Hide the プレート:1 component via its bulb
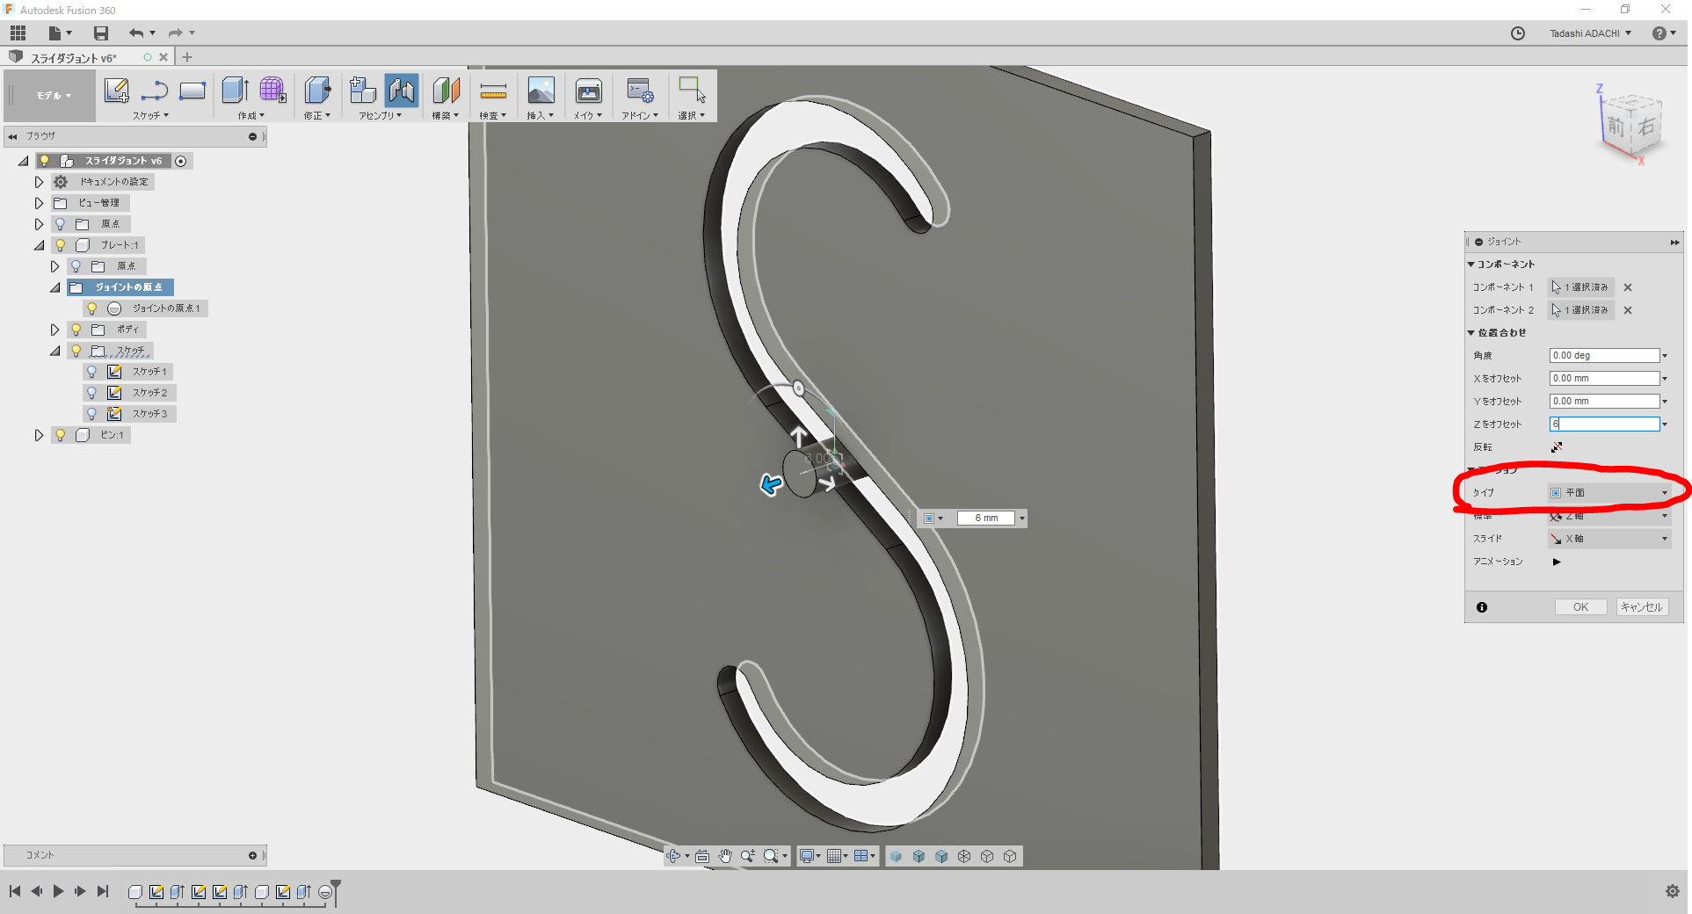Image resolution: width=1692 pixels, height=914 pixels. 59,245
